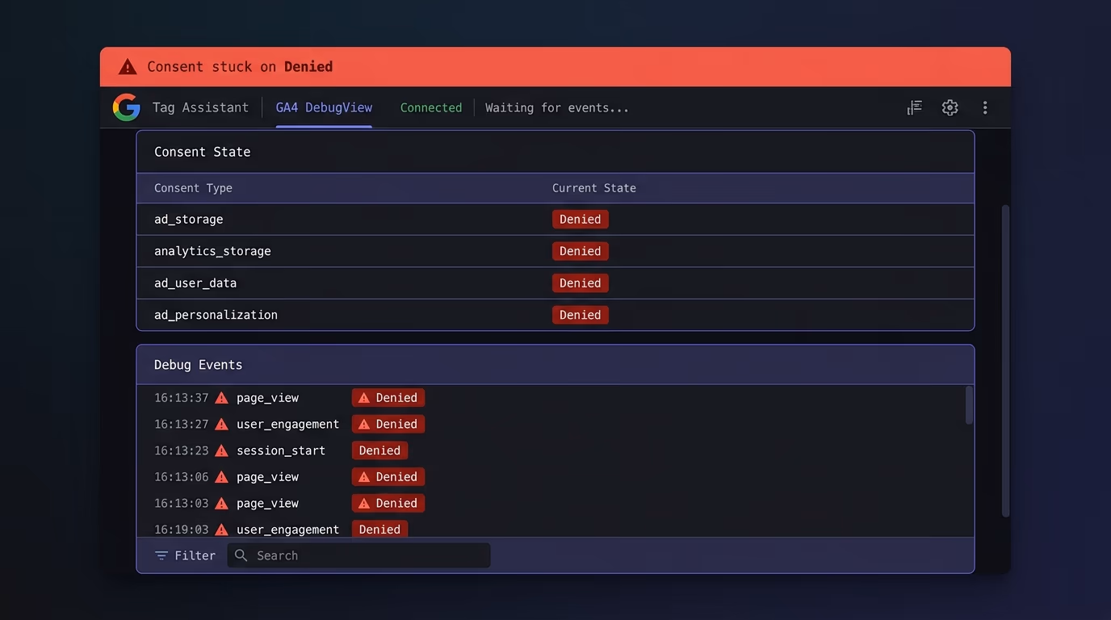
Task: Click warning icon beside 16:19:03 user_engagement
Action: pyautogui.click(x=221, y=530)
